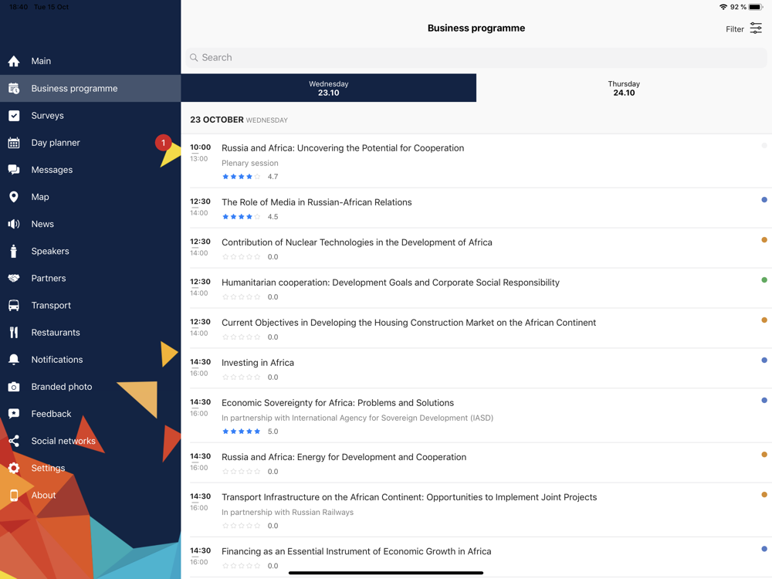Open Contribution of Nuclear Technologies session
This screenshot has width=772, height=579.
click(x=476, y=248)
